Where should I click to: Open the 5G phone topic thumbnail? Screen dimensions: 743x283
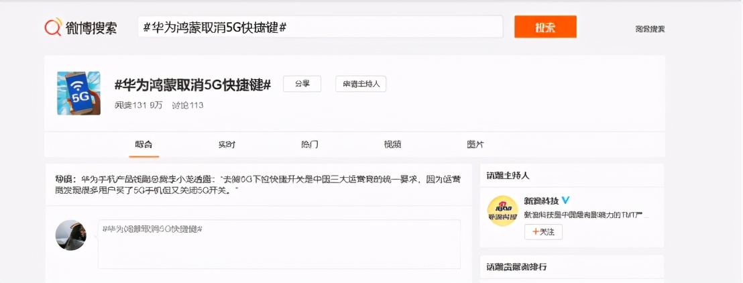point(78,93)
